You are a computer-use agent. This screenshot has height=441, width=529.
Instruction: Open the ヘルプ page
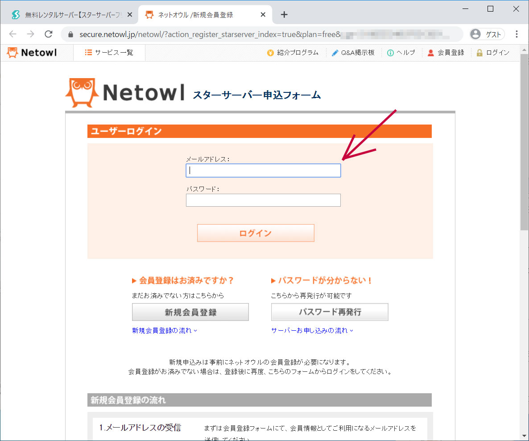(x=401, y=53)
